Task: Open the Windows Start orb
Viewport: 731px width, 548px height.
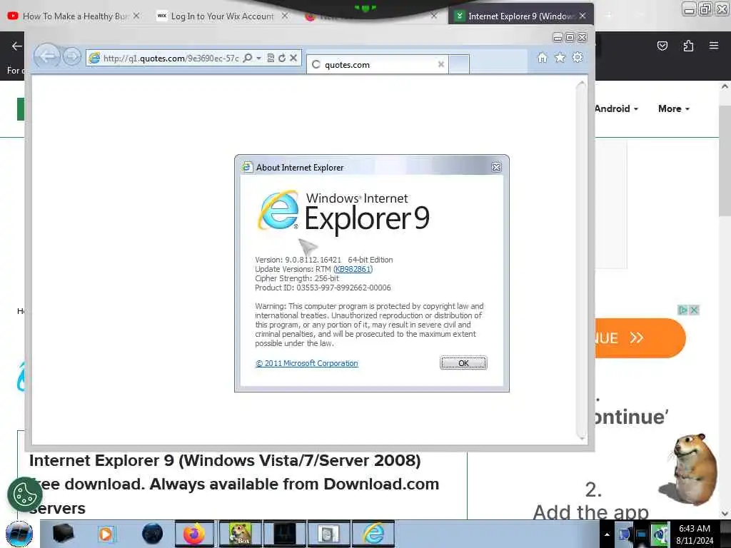Action: point(19,534)
